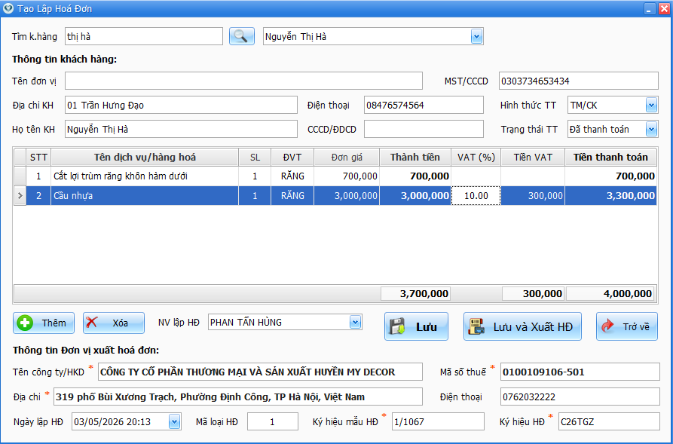Click the SL column header

(x=255, y=157)
